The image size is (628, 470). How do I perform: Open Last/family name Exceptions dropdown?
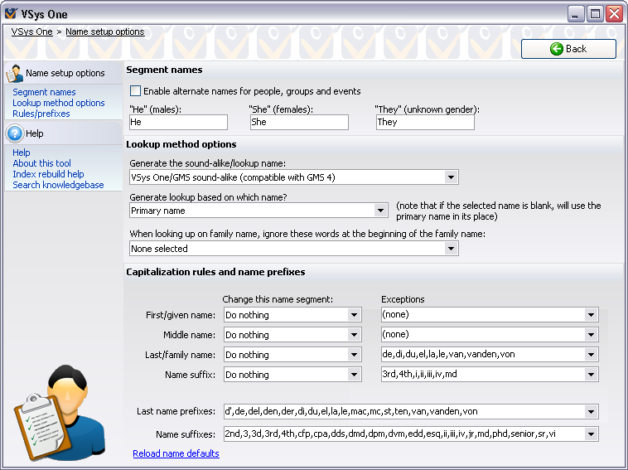pos(591,354)
